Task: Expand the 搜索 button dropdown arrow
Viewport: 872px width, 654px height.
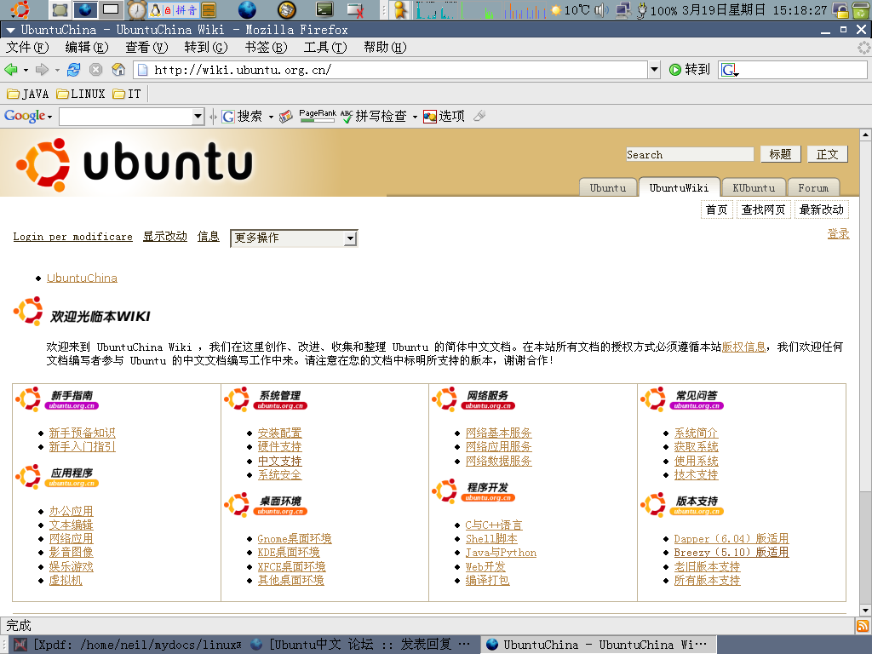Action: pyautogui.click(x=271, y=117)
